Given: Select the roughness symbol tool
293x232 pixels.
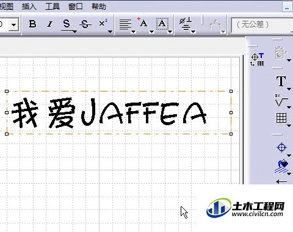Looking at the screenshot, I should point(281,100).
